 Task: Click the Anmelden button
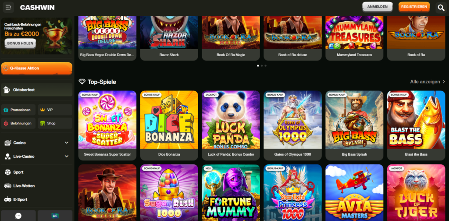(378, 7)
